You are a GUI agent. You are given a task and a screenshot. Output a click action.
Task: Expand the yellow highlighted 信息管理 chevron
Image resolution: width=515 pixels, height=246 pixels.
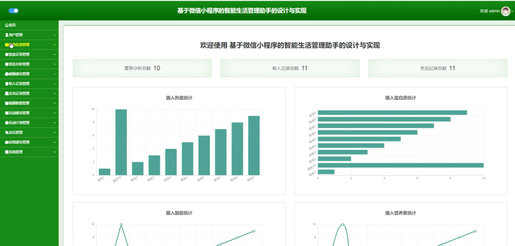pos(54,45)
